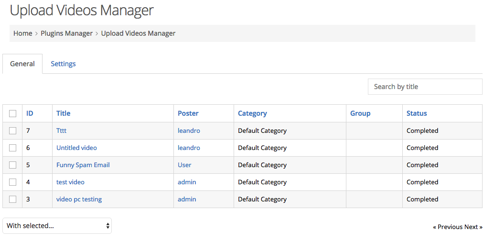Image resolution: width=484 pixels, height=240 pixels.
Task: Sort table by the ID column header
Action: (30, 113)
